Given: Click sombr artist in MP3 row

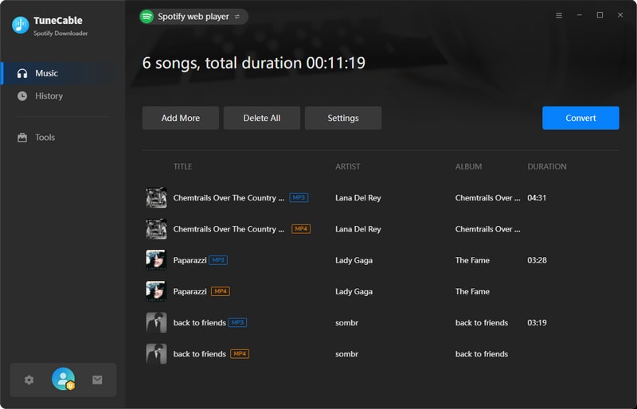Looking at the screenshot, I should click(x=346, y=322).
